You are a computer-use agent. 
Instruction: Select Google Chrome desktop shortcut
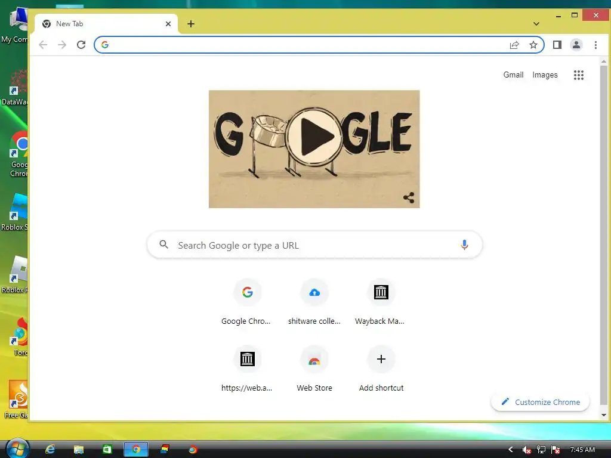pyautogui.click(x=17, y=154)
